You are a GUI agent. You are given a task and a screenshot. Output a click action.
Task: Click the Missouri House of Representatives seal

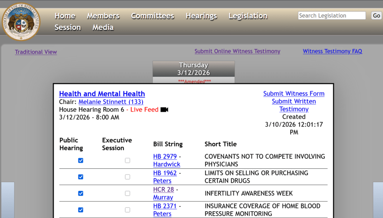tap(21, 21)
